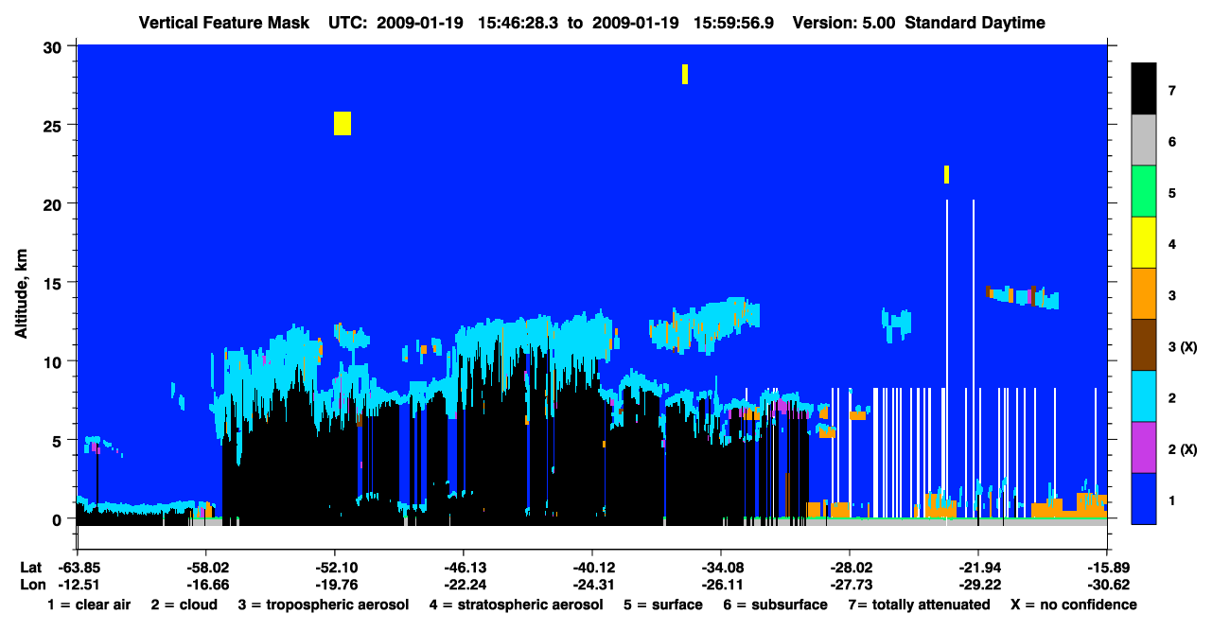This screenshot has width=1230, height=631.
Task: Click the green colorbar segment labeled 5
Action: (x=1144, y=192)
